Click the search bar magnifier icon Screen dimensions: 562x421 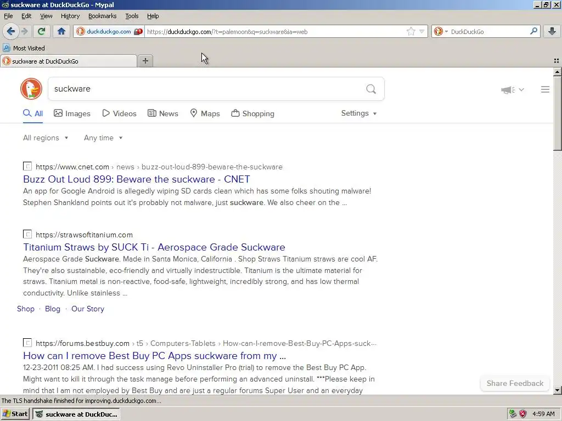click(x=533, y=31)
